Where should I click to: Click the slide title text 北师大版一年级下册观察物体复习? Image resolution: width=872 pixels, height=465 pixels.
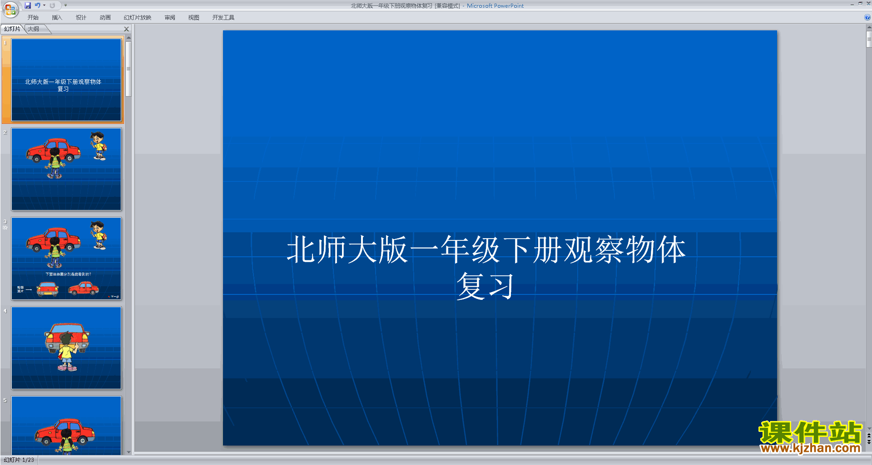point(486,267)
